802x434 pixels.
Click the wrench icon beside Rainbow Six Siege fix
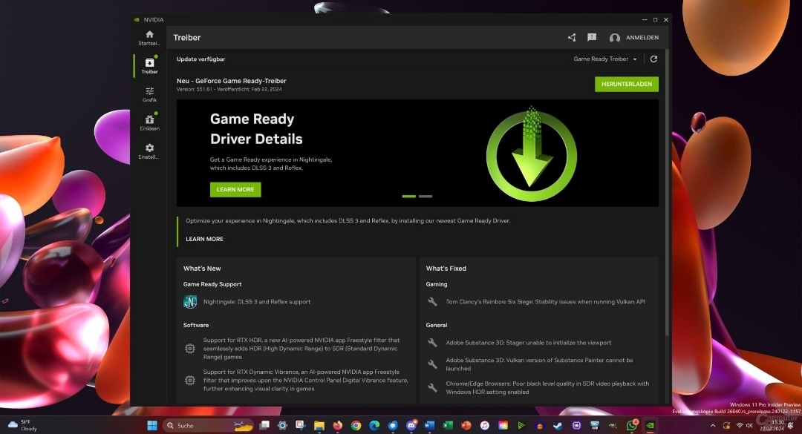pos(432,302)
